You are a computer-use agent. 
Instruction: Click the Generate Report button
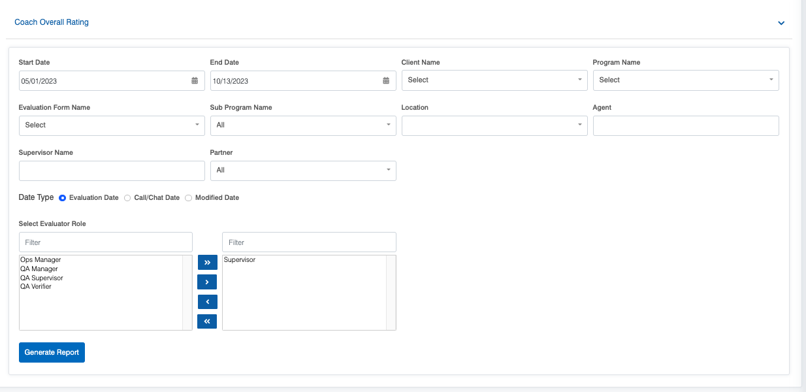[x=52, y=352]
